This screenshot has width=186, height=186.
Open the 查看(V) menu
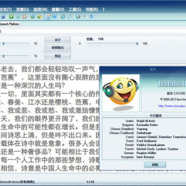pyautogui.click(x=58, y=9)
